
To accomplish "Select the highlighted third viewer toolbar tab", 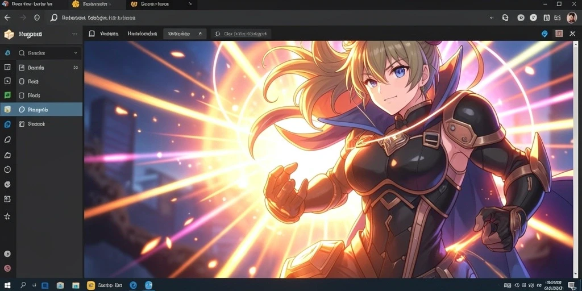I will [x=185, y=34].
